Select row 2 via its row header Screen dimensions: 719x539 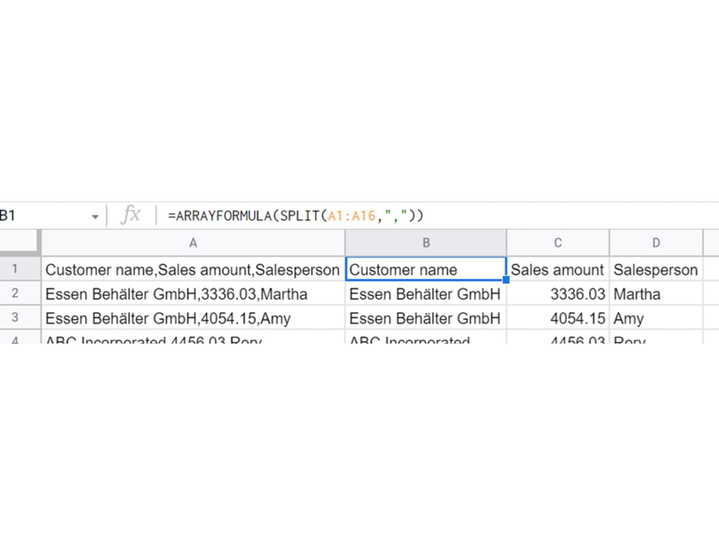[15, 293]
